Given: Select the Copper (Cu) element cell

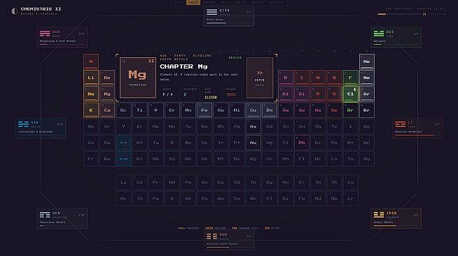Looking at the screenshot, I should [x=254, y=111].
